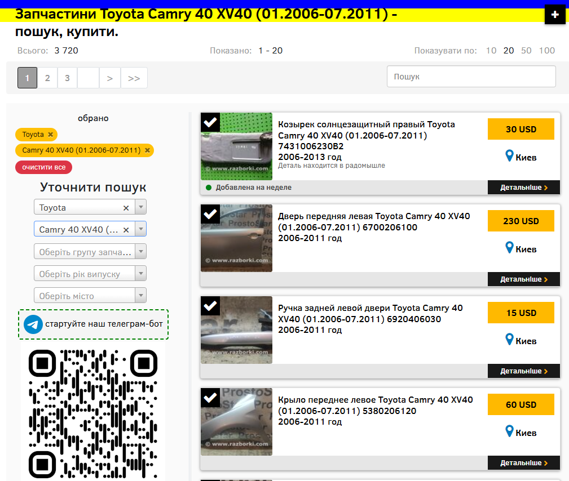Toggle checkmark on the rear door handle listing
This screenshot has height=481, width=569.
210,306
